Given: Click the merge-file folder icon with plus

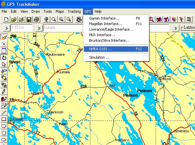Looking at the screenshot, I should [x=21, y=20].
